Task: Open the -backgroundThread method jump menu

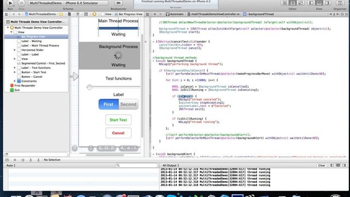Action: point(258,14)
